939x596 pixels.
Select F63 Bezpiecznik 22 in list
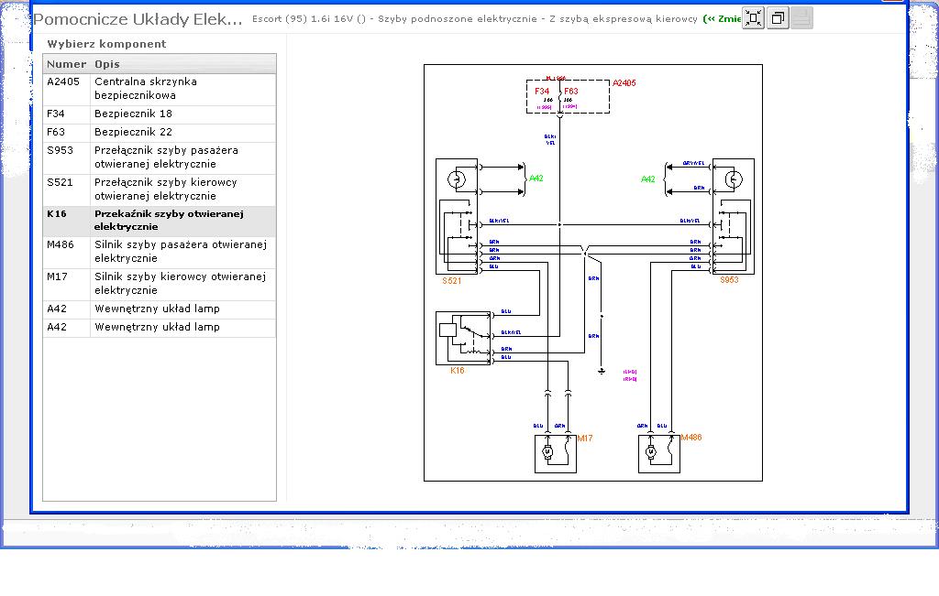[159, 133]
